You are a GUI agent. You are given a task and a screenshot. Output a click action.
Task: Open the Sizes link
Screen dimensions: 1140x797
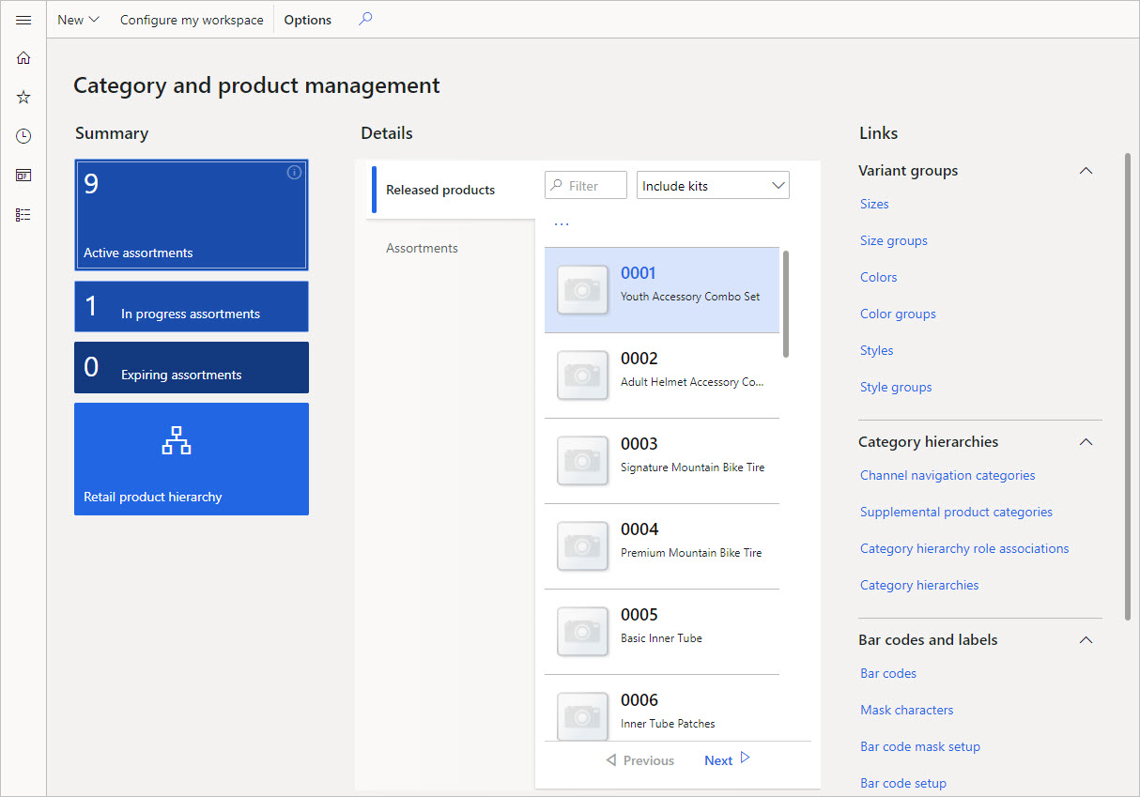click(x=874, y=204)
